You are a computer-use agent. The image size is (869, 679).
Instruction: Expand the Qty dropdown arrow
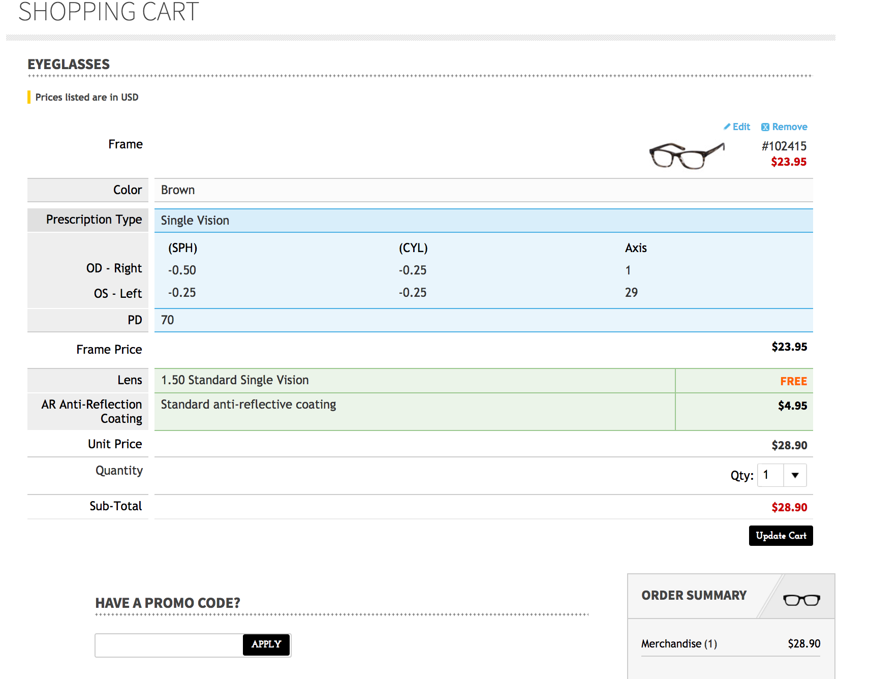[795, 475]
